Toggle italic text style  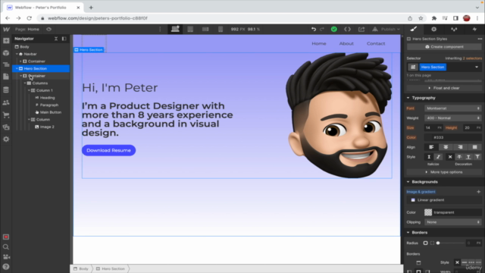coord(438,157)
